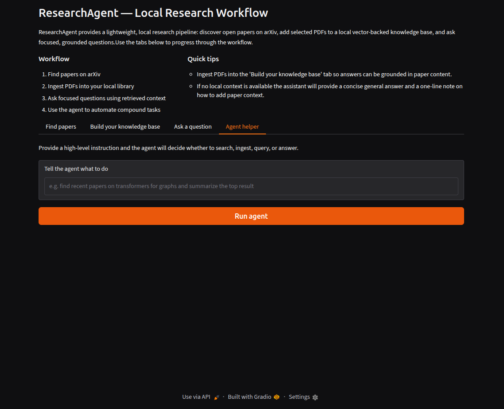
Task: Click 'Ingest PDFs into your local library' step
Action: (91, 86)
